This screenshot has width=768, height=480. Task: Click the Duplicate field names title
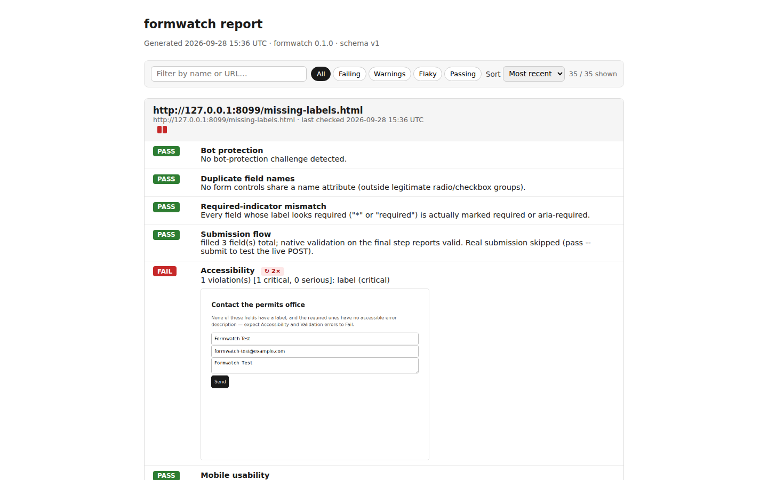pos(247,179)
